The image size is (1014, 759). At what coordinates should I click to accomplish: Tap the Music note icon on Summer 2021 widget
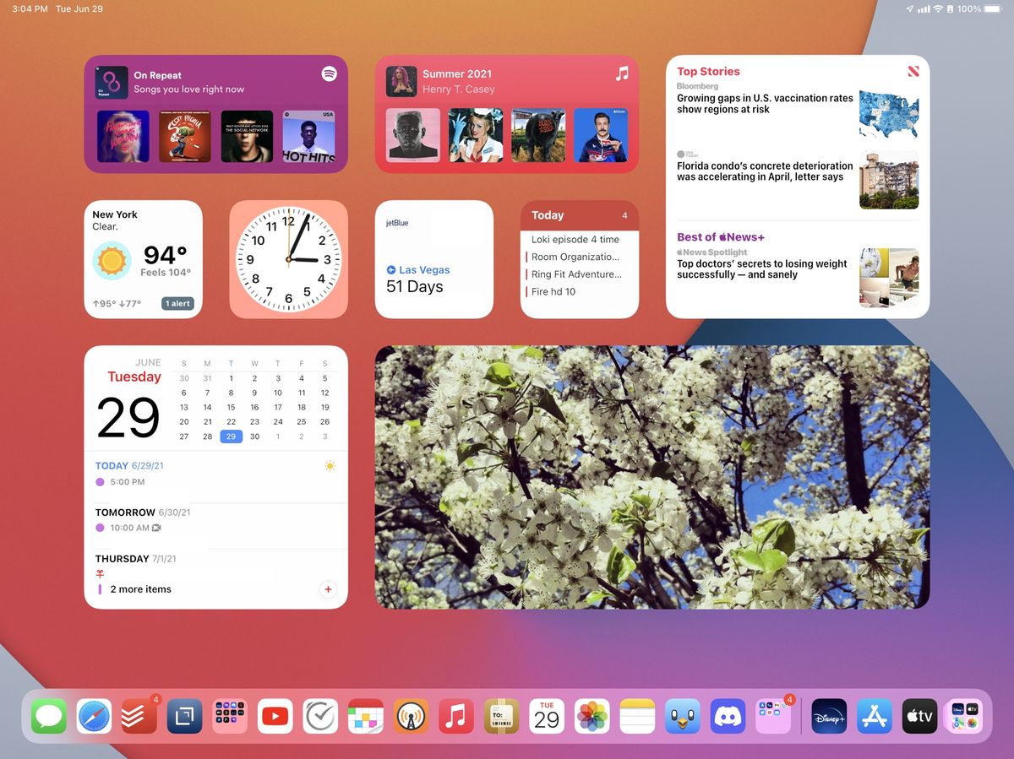pos(623,74)
